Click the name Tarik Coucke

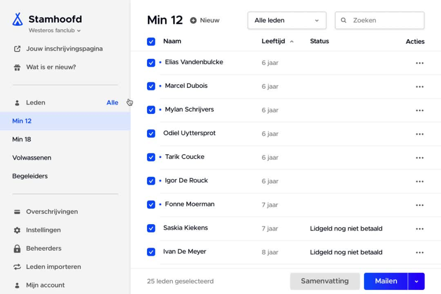click(185, 157)
